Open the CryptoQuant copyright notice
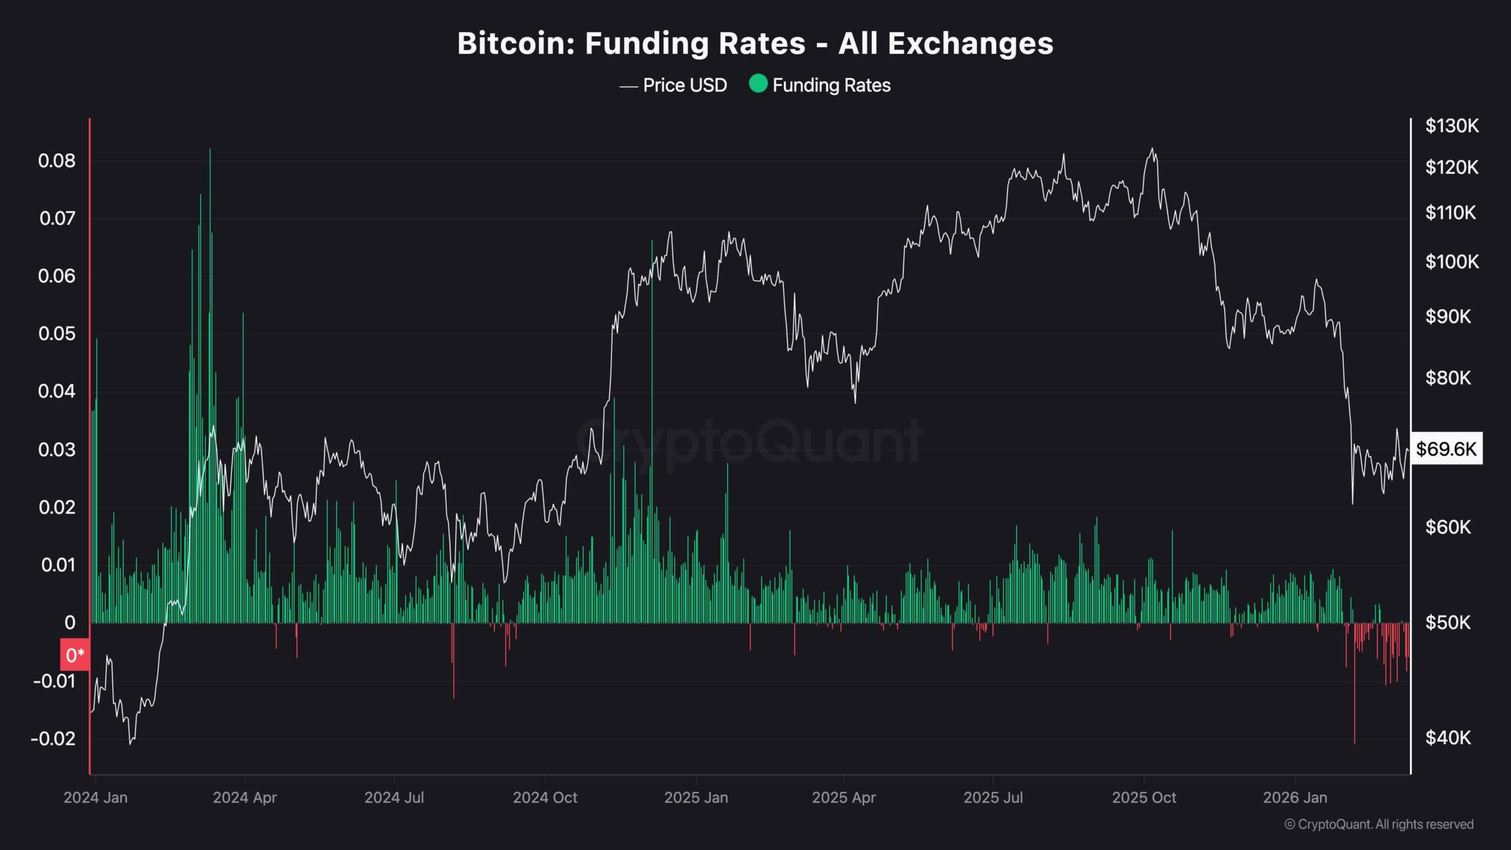This screenshot has width=1511, height=850. tap(1379, 824)
